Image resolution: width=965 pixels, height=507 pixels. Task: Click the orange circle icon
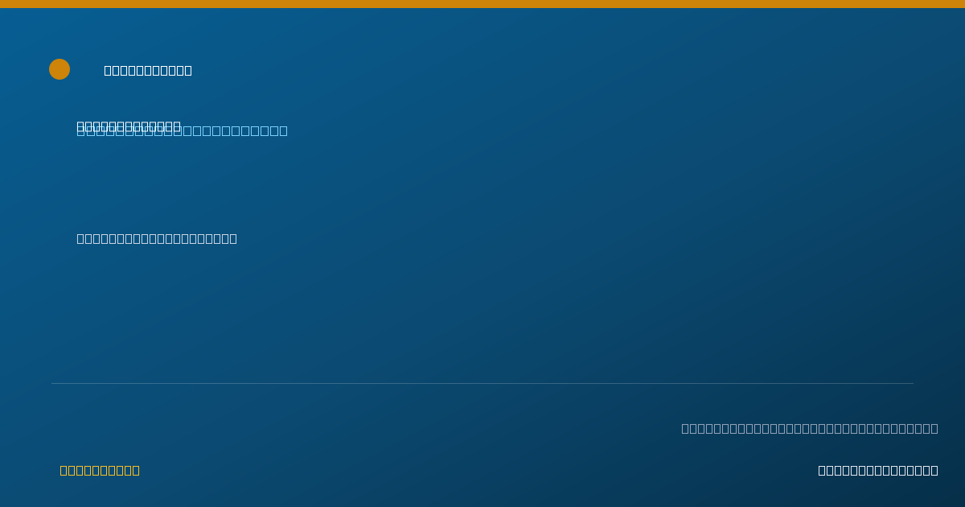point(60,69)
